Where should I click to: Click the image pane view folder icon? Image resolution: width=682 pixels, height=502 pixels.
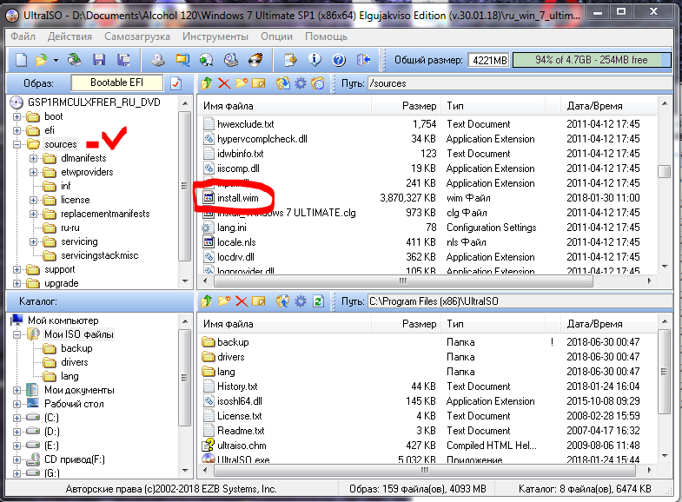pyautogui.click(x=318, y=83)
